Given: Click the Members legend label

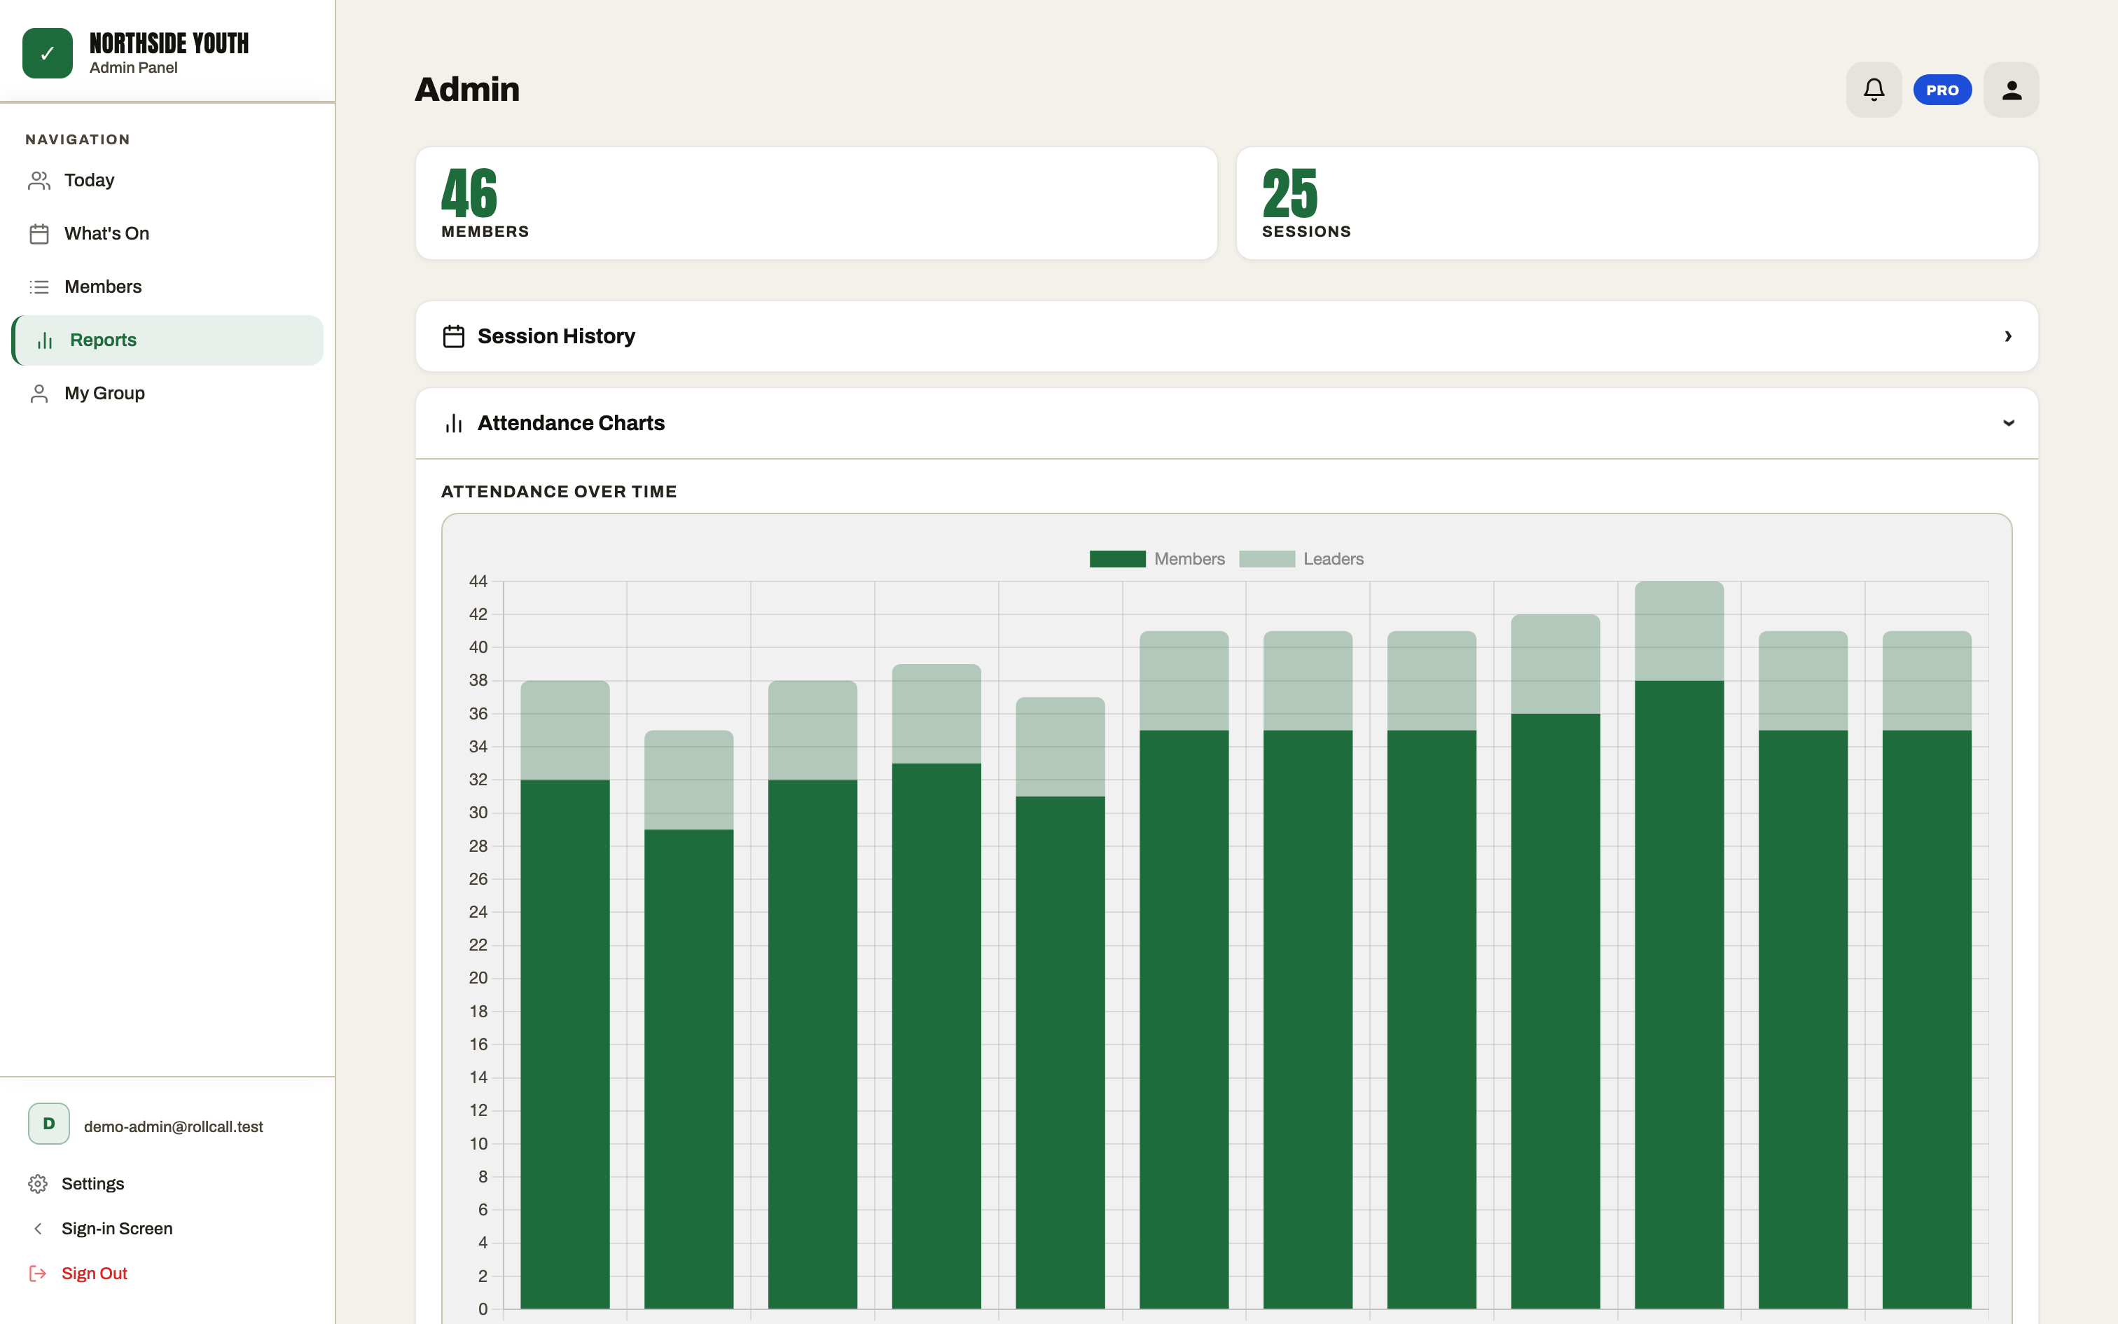Looking at the screenshot, I should click(x=1189, y=559).
